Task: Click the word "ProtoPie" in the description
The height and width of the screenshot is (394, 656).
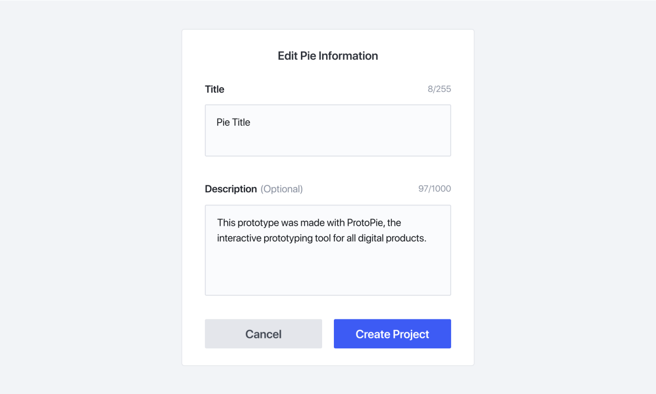Action: 366,223
